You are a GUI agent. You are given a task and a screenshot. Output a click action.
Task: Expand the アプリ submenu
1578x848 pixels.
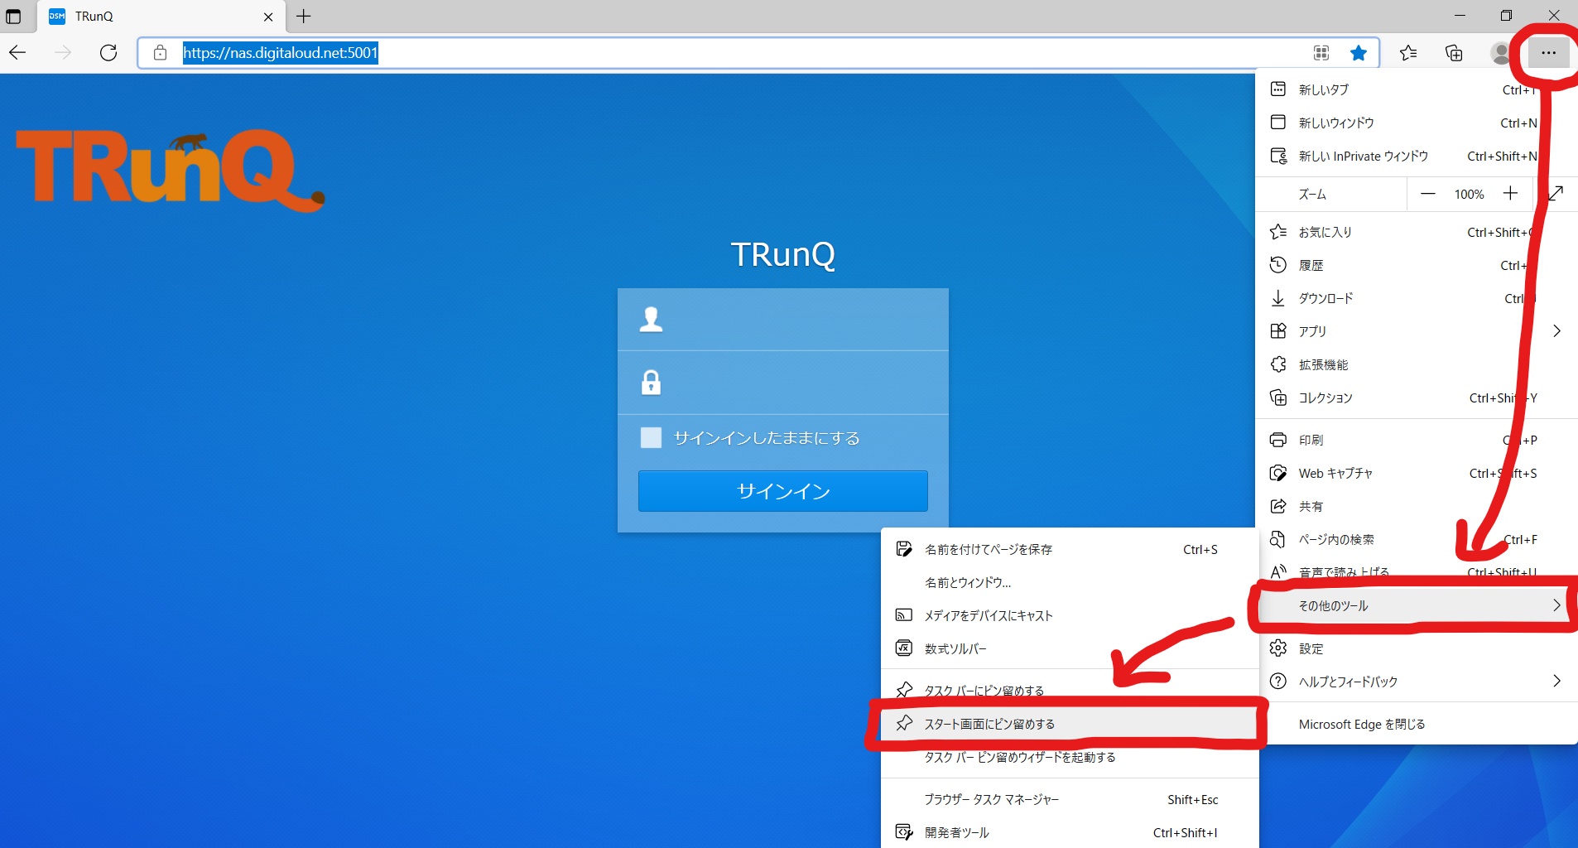tap(1417, 331)
